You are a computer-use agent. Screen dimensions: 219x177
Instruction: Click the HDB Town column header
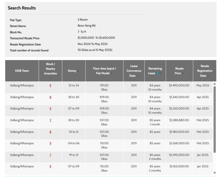click(x=22, y=71)
